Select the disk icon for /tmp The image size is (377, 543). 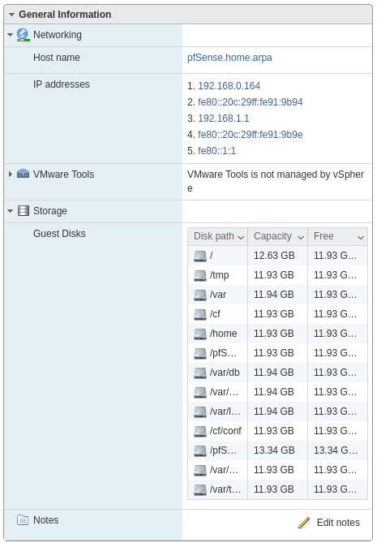pos(200,275)
